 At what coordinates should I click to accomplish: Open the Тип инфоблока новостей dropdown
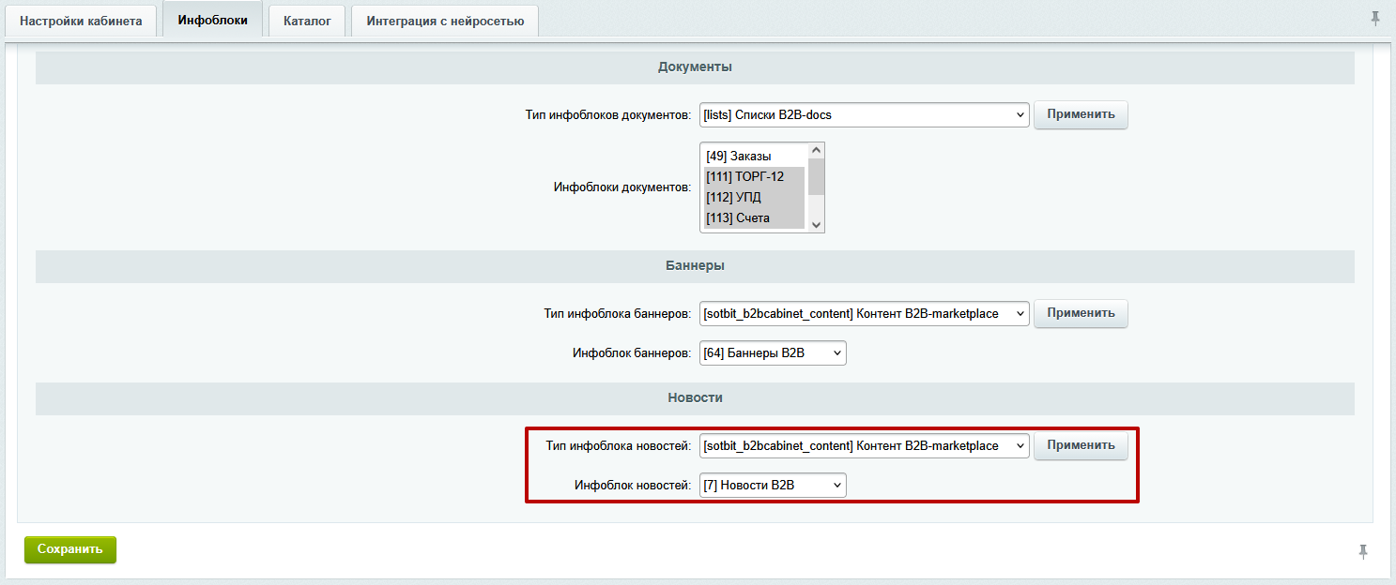(864, 446)
